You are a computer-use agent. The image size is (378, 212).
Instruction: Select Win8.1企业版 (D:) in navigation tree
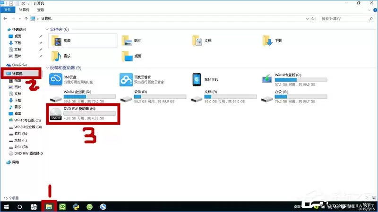pos(26,127)
